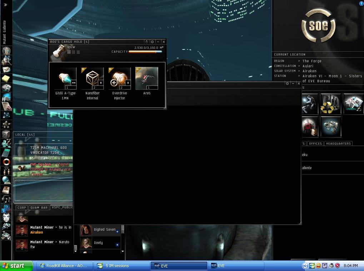Click the blue info icon top-right corner
The image size is (364, 271).
tap(361, 3)
